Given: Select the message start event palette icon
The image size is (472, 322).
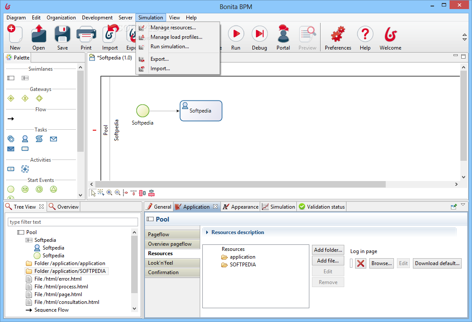Looking at the screenshot, I should point(25,189).
